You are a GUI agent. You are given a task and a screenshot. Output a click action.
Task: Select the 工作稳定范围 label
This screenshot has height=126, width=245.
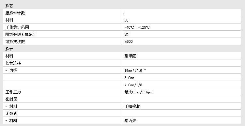coord(17,27)
